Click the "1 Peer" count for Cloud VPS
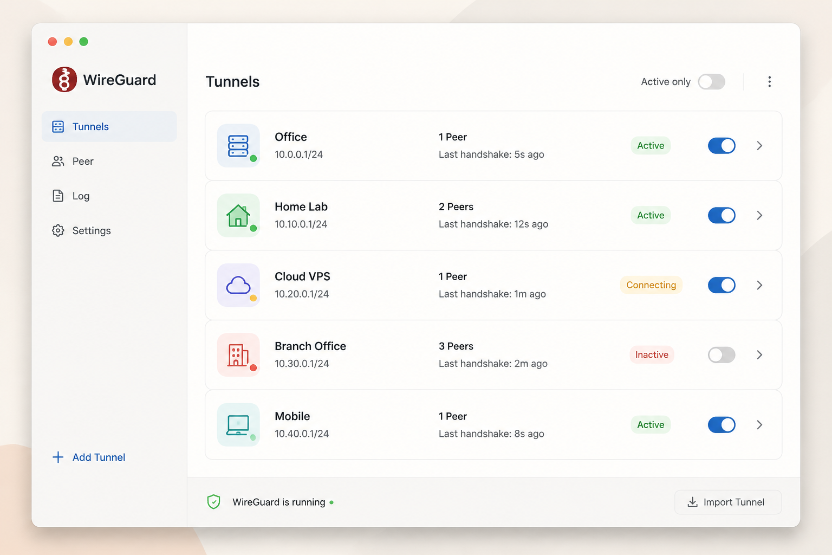 453,277
